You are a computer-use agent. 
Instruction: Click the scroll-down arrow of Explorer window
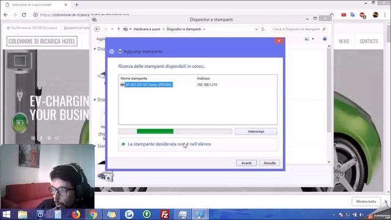pos(329,162)
